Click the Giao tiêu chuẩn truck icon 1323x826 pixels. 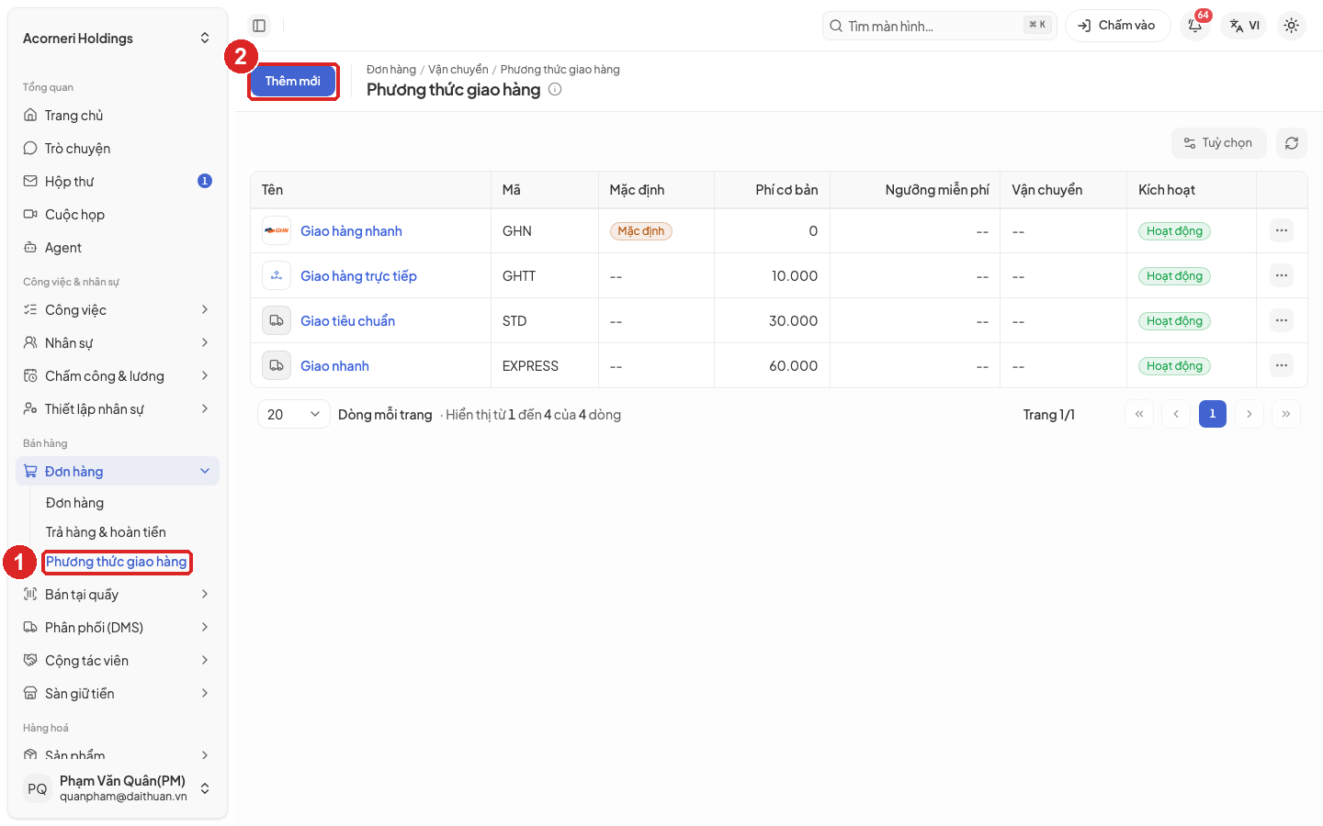pos(277,320)
